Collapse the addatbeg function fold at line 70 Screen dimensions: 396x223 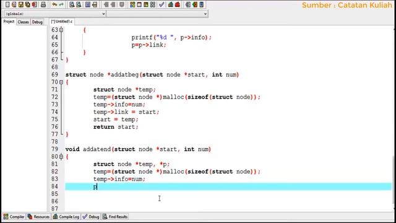coord(61,82)
